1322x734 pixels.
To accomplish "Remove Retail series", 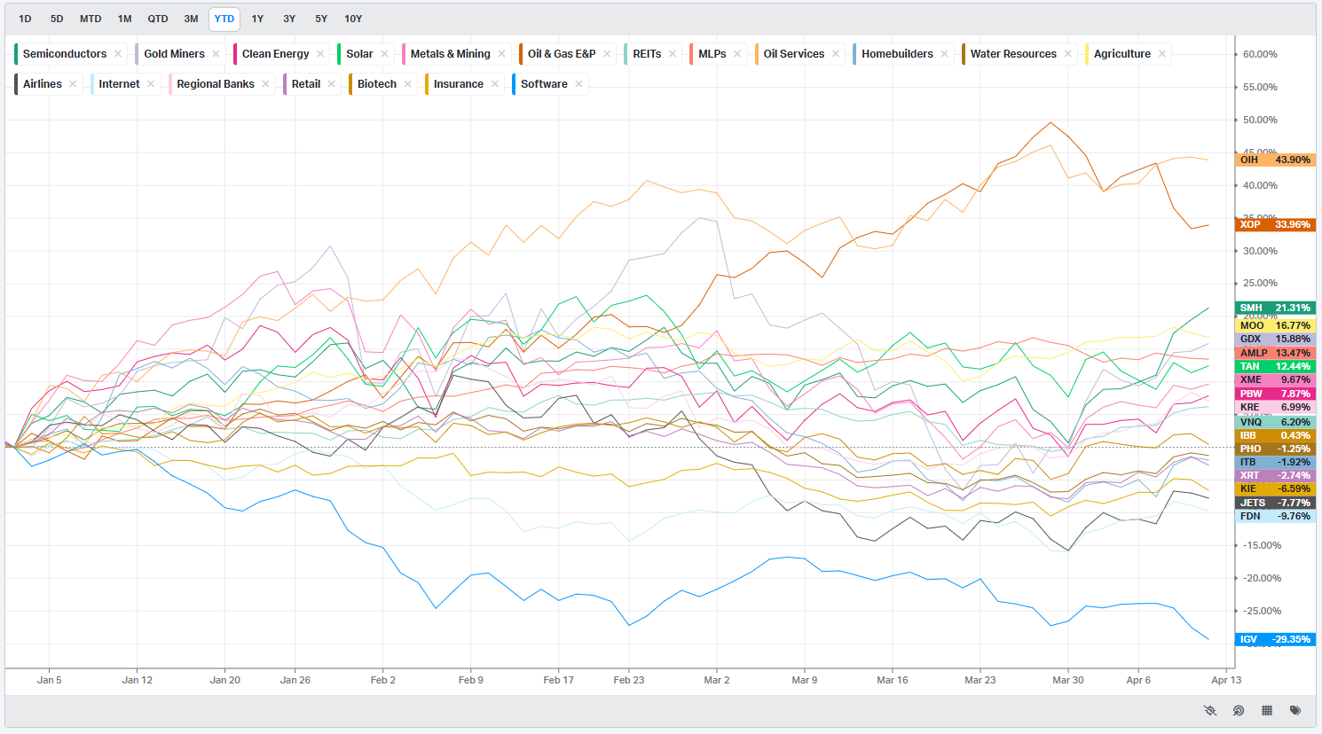I will (x=331, y=84).
